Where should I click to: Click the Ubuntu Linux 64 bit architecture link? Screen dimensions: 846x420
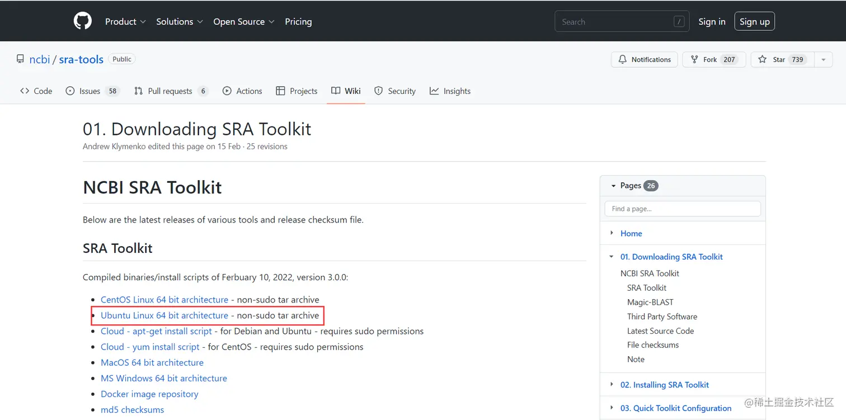point(164,315)
